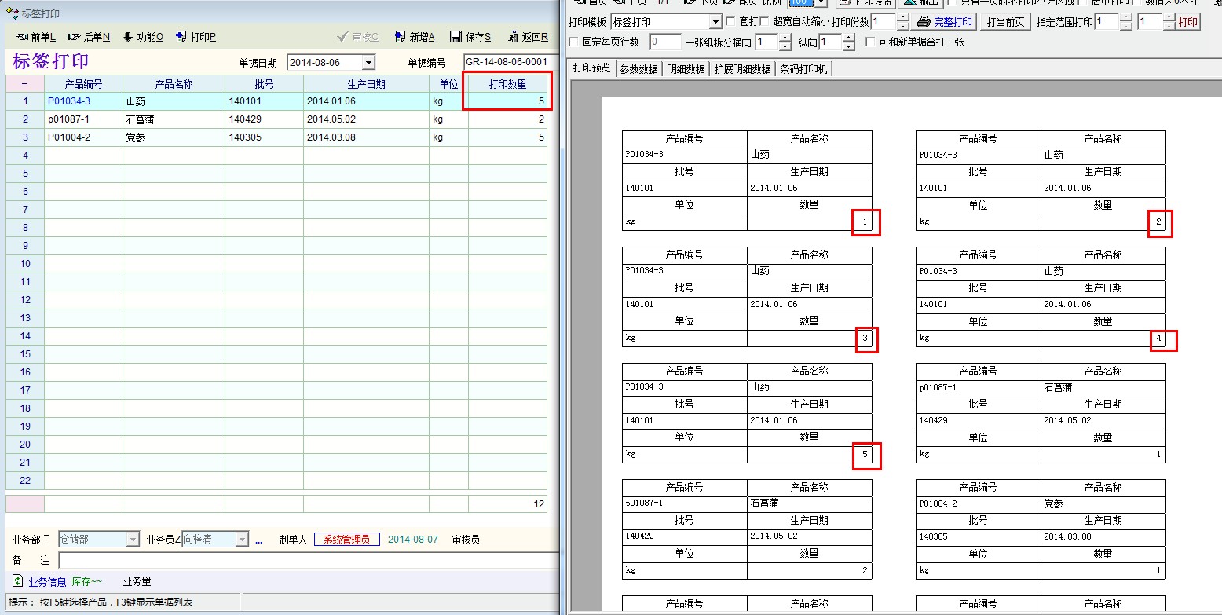Click the 打印 print icon in left toolbar

tap(181, 37)
